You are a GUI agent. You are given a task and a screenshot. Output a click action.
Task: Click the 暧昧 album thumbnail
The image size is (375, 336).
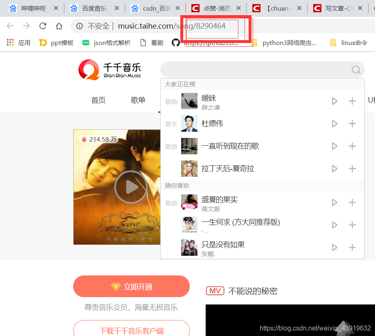[189, 101]
